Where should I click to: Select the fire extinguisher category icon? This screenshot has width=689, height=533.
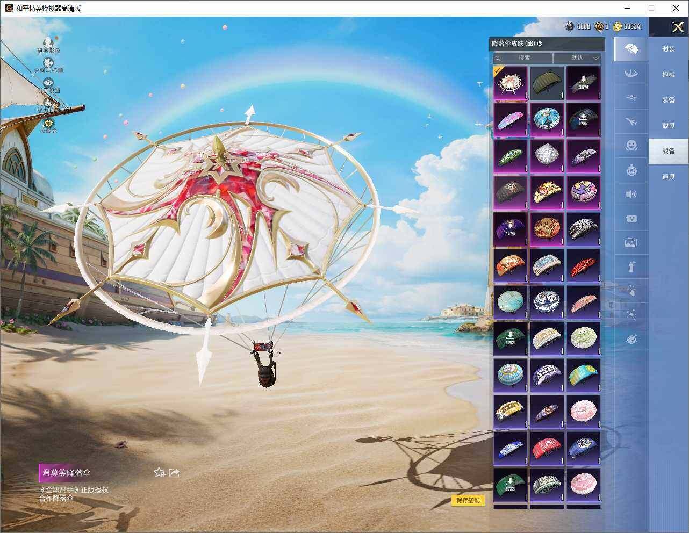click(631, 266)
